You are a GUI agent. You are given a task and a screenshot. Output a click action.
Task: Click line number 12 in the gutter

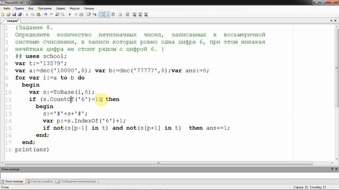[8, 107]
